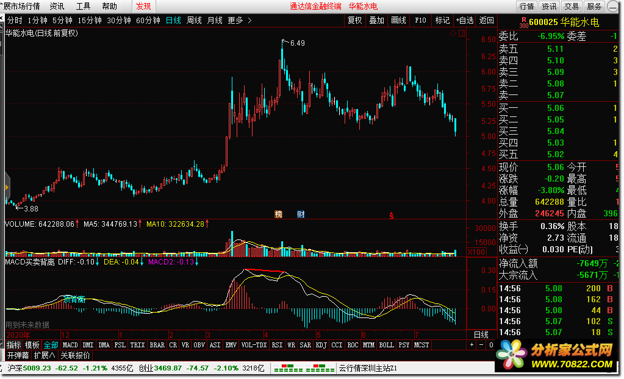Image resolution: width=624 pixels, height=379 pixels.
Task: Click the red-green signal status indicator
Action: pos(304,368)
